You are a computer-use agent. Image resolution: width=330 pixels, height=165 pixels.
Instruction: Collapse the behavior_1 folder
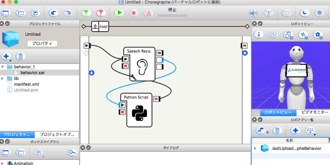coord(3,67)
